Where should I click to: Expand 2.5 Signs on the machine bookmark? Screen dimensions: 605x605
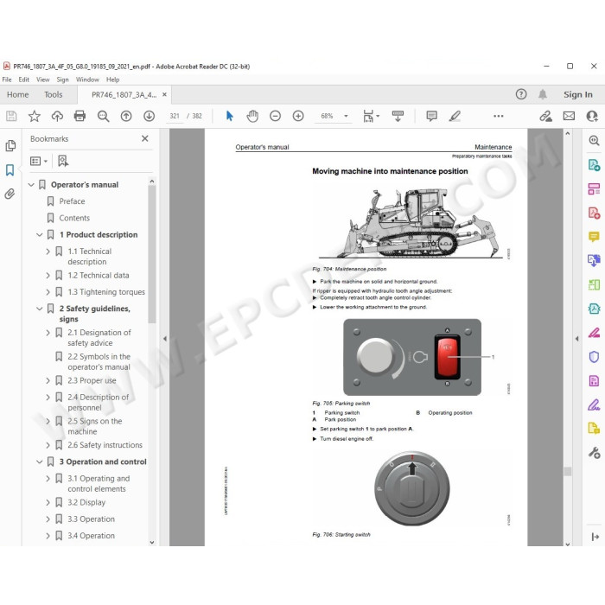tap(48, 422)
